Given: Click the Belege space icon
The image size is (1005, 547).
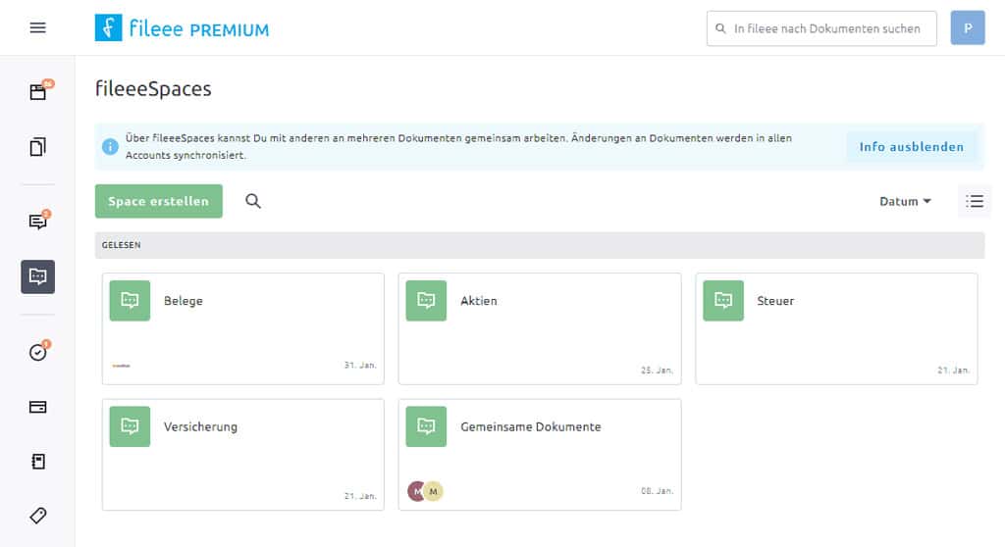Looking at the screenshot, I should pyautogui.click(x=131, y=300).
